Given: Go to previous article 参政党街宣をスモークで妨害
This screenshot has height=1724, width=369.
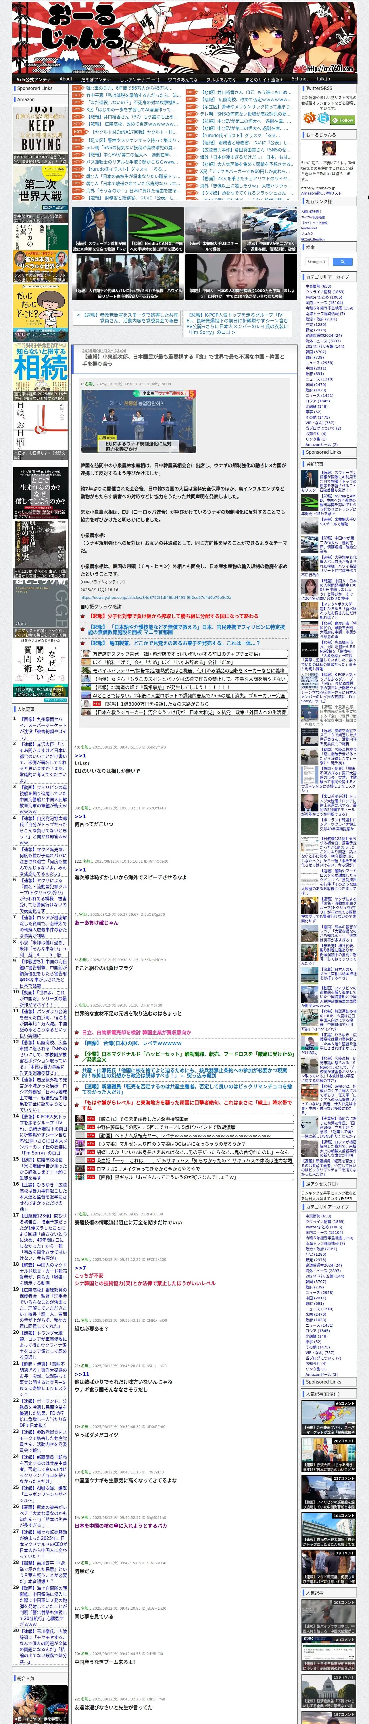Looking at the screenshot, I should (x=127, y=318).
